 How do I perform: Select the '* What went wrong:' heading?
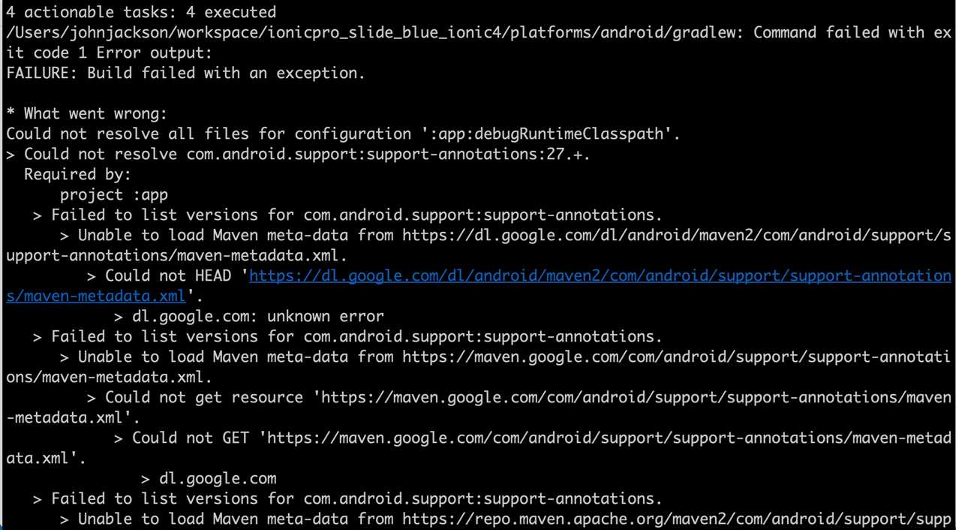[x=86, y=113]
